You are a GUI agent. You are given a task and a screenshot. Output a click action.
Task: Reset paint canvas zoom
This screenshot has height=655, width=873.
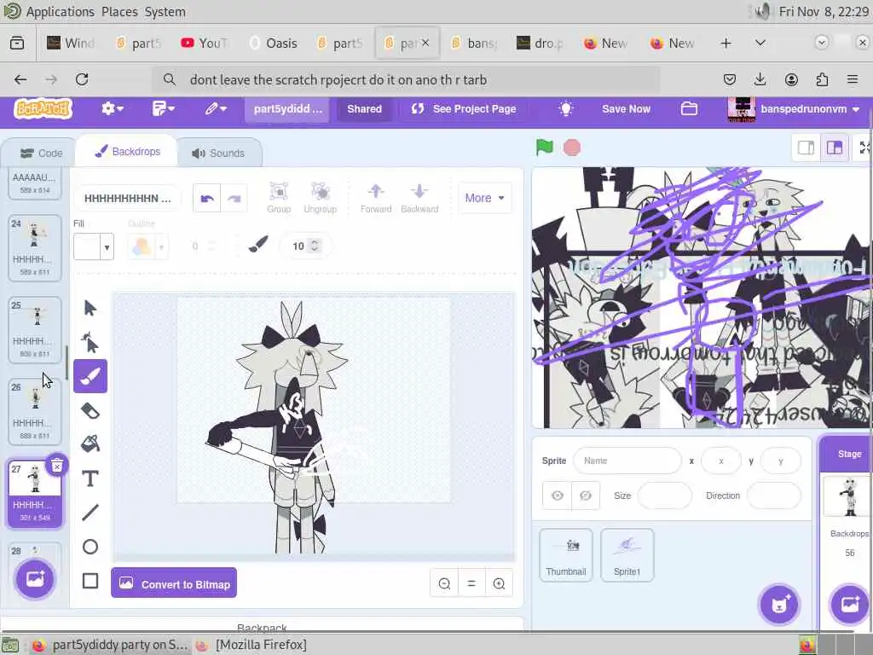click(471, 583)
